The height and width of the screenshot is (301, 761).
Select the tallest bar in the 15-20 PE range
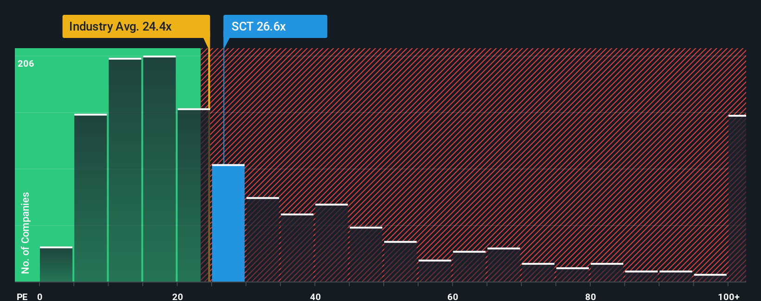(160, 169)
